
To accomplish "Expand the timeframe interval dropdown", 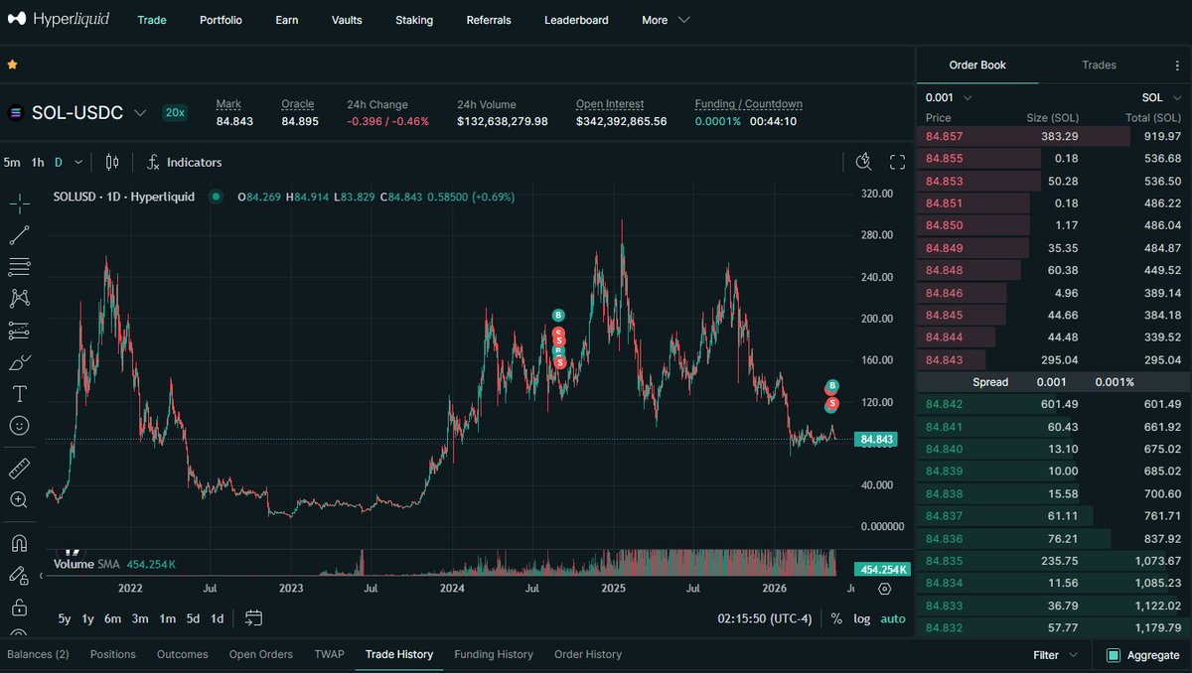I will [78, 162].
